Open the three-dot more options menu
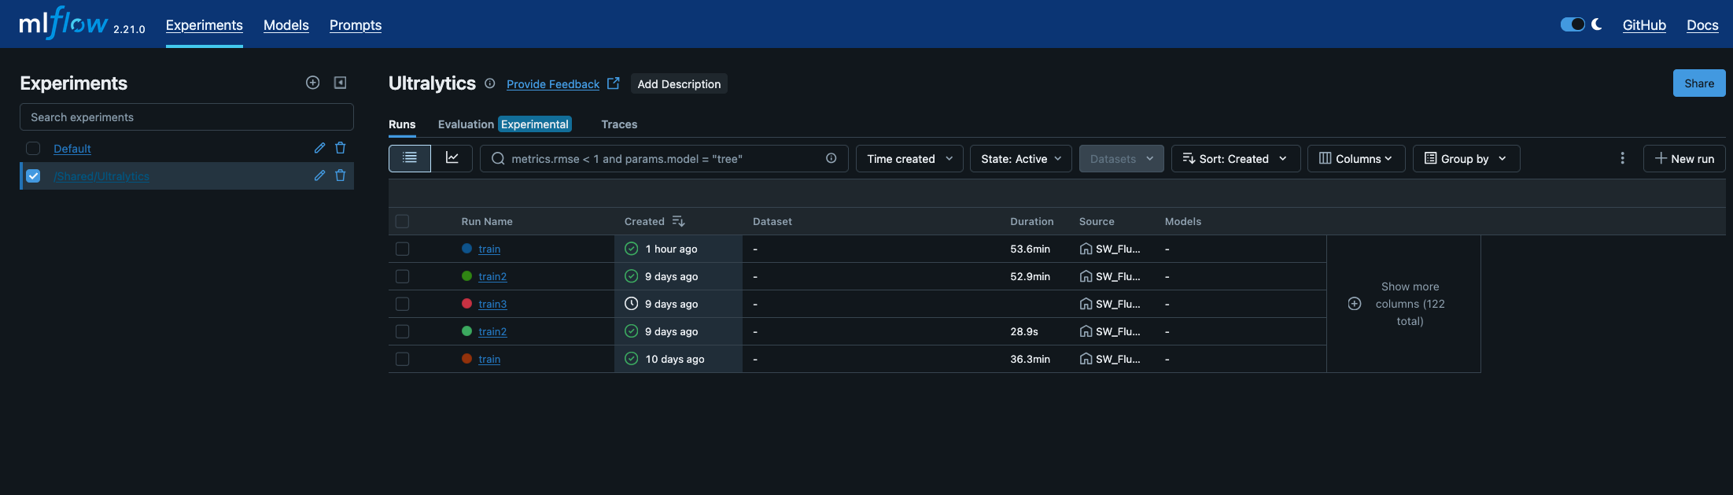The width and height of the screenshot is (1733, 495). [1622, 158]
